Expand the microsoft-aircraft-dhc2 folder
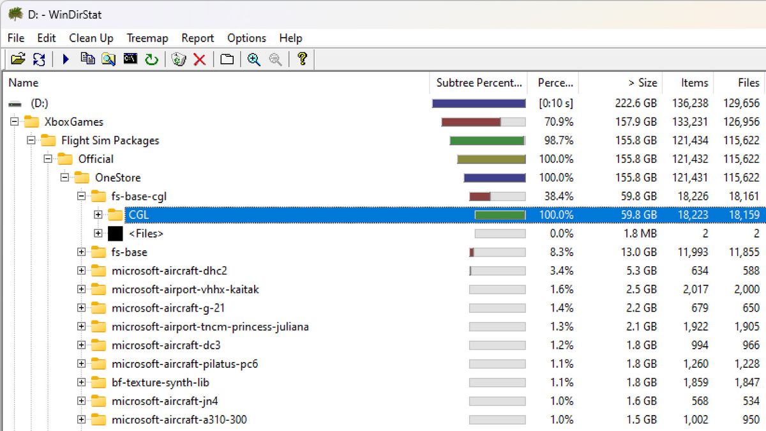The width and height of the screenshot is (766, 431). pos(80,270)
